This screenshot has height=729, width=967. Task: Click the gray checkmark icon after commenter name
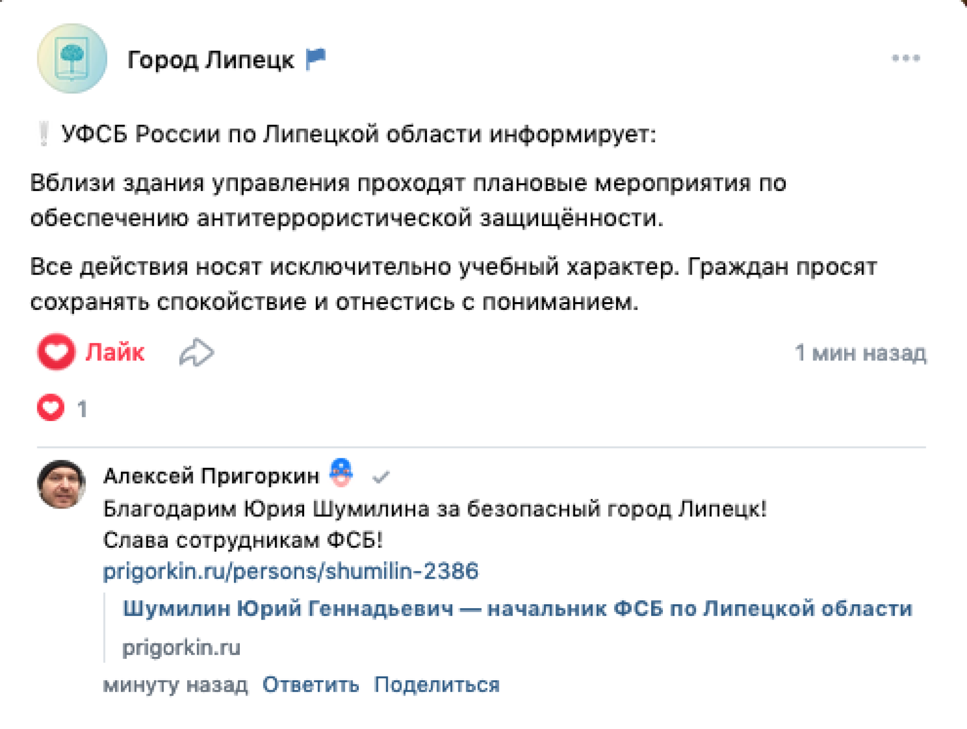(x=381, y=478)
